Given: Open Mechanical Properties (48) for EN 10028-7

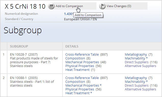Looking at the screenshot, I should coord(82,62).
